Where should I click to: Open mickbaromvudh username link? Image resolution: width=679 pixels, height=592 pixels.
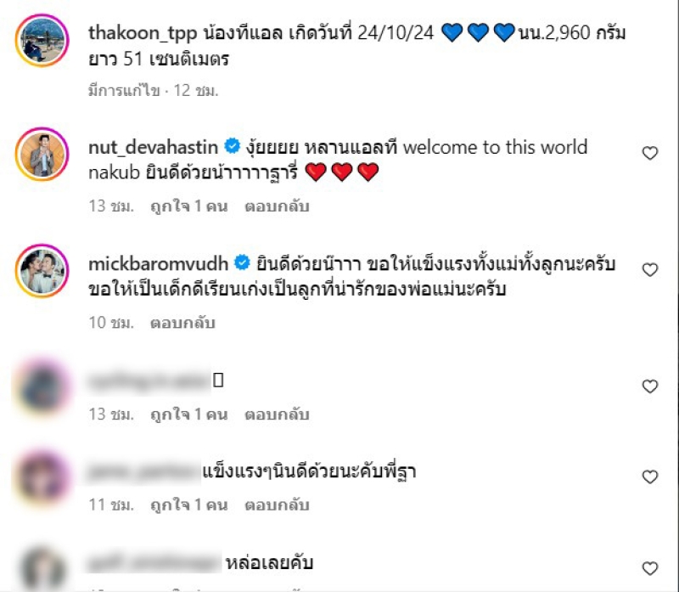coord(158,264)
